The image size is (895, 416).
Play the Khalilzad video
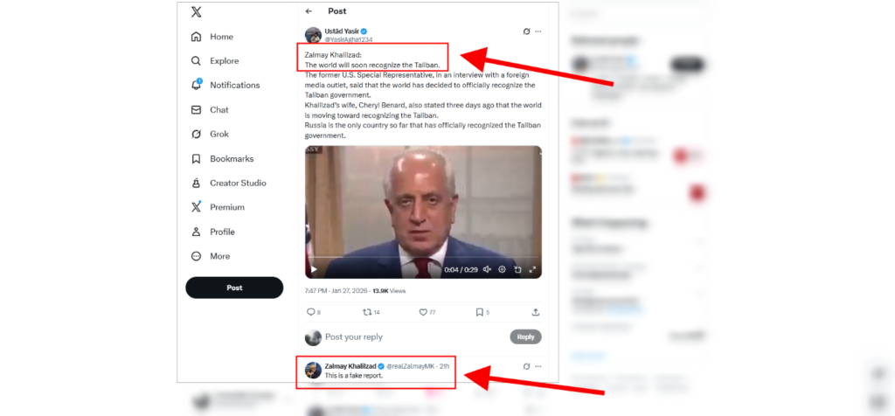314,269
